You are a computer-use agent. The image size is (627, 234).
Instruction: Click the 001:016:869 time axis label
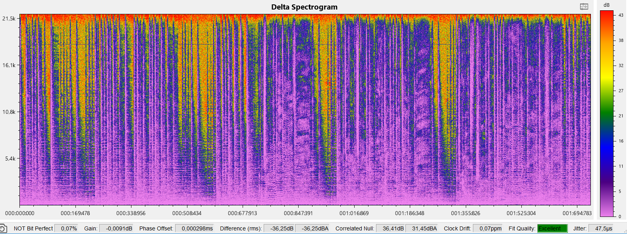354,213
